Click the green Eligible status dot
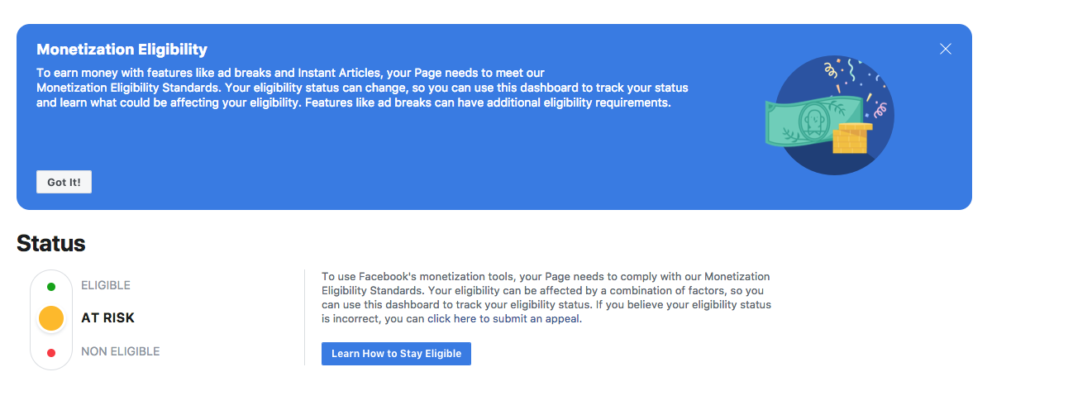Screen dimensions: 1092x410 [x=51, y=287]
